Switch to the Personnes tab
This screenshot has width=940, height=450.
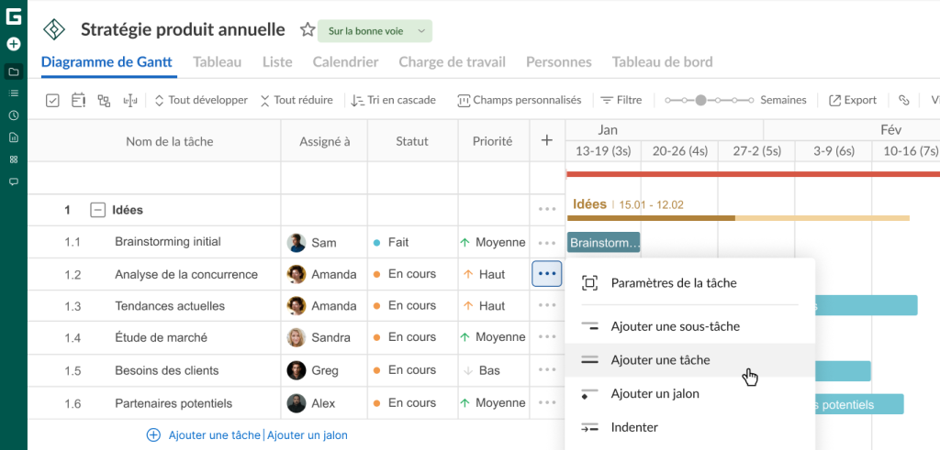coord(559,62)
